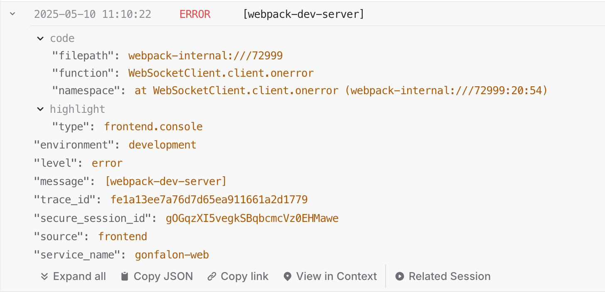
Task: Click the ERROR level label in header
Action: [195, 14]
